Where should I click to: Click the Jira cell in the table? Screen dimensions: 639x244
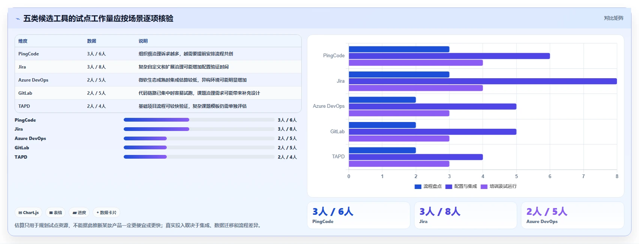coord(22,67)
